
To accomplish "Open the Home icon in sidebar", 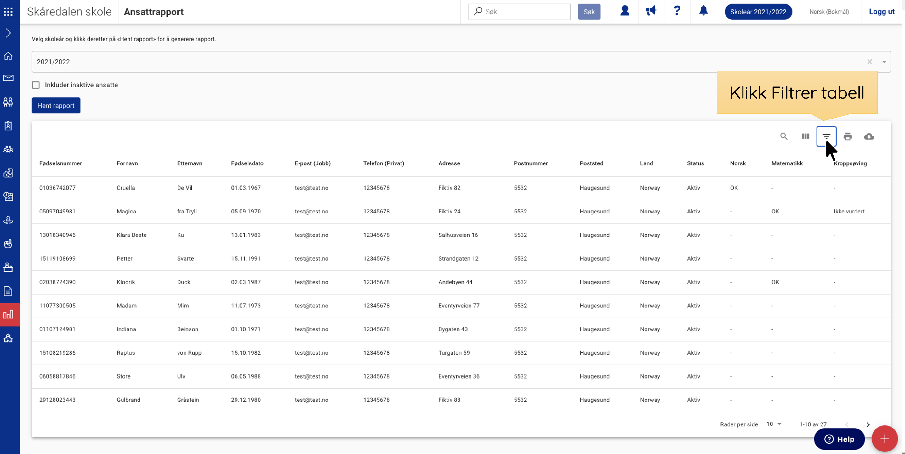I will 8,56.
